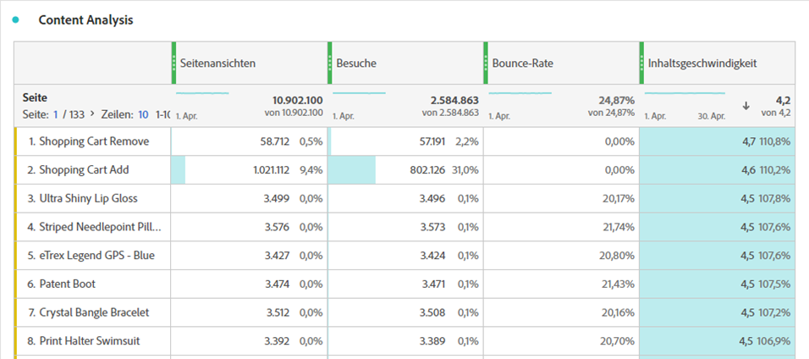This screenshot has width=809, height=359.
Task: Select the Besuche column header
Action: pos(355,64)
